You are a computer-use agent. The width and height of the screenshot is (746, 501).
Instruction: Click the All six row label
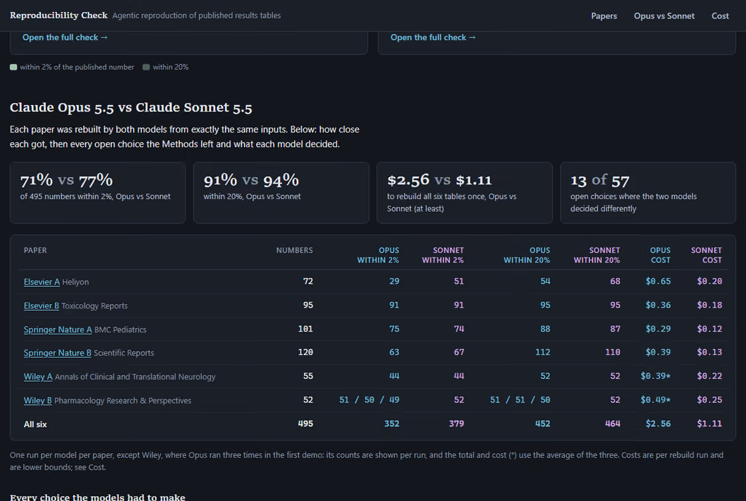tap(35, 424)
